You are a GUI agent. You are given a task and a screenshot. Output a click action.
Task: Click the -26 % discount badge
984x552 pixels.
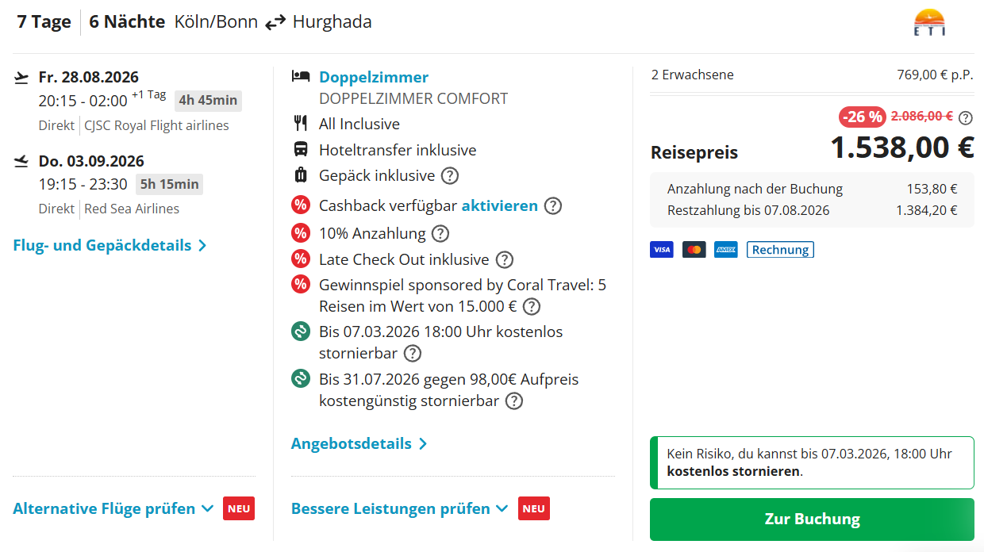[863, 117]
